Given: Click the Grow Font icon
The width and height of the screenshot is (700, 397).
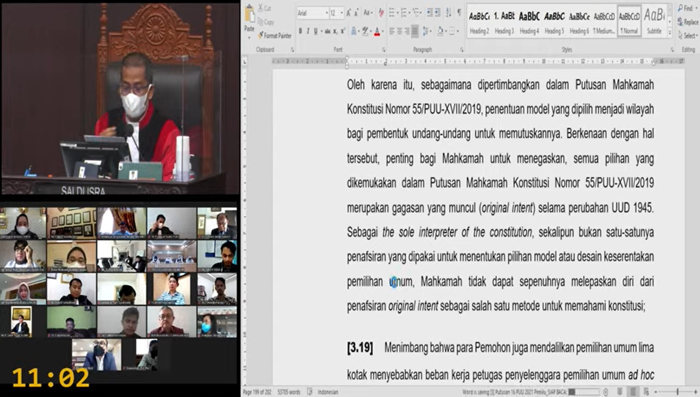Looking at the screenshot, I should pos(348,13).
